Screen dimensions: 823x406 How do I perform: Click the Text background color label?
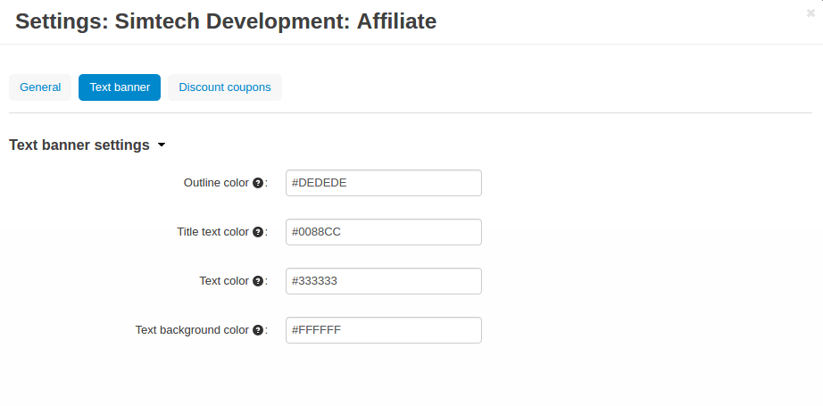pyautogui.click(x=192, y=330)
